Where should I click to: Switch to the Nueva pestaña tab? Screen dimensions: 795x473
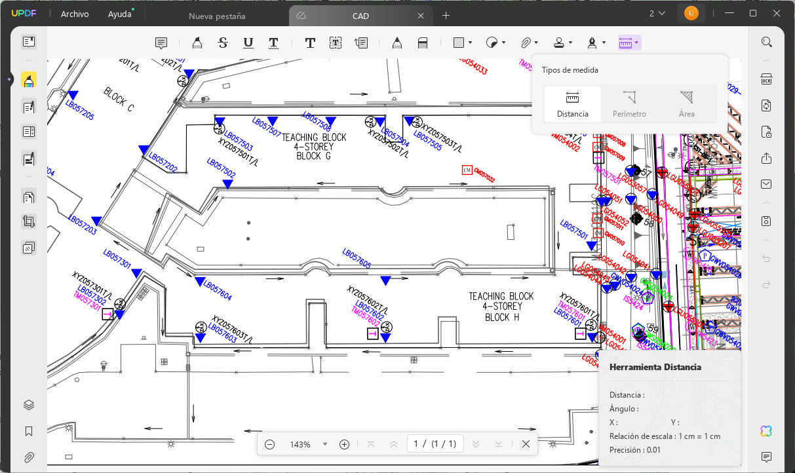tap(217, 16)
